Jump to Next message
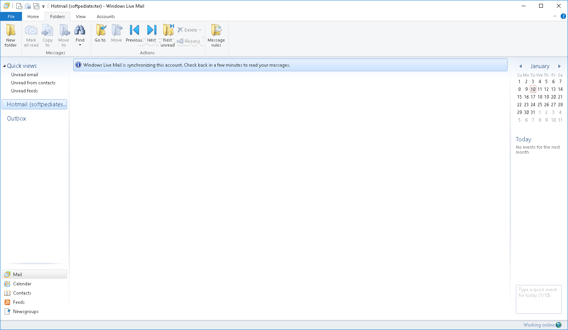The image size is (568, 330). (152, 33)
